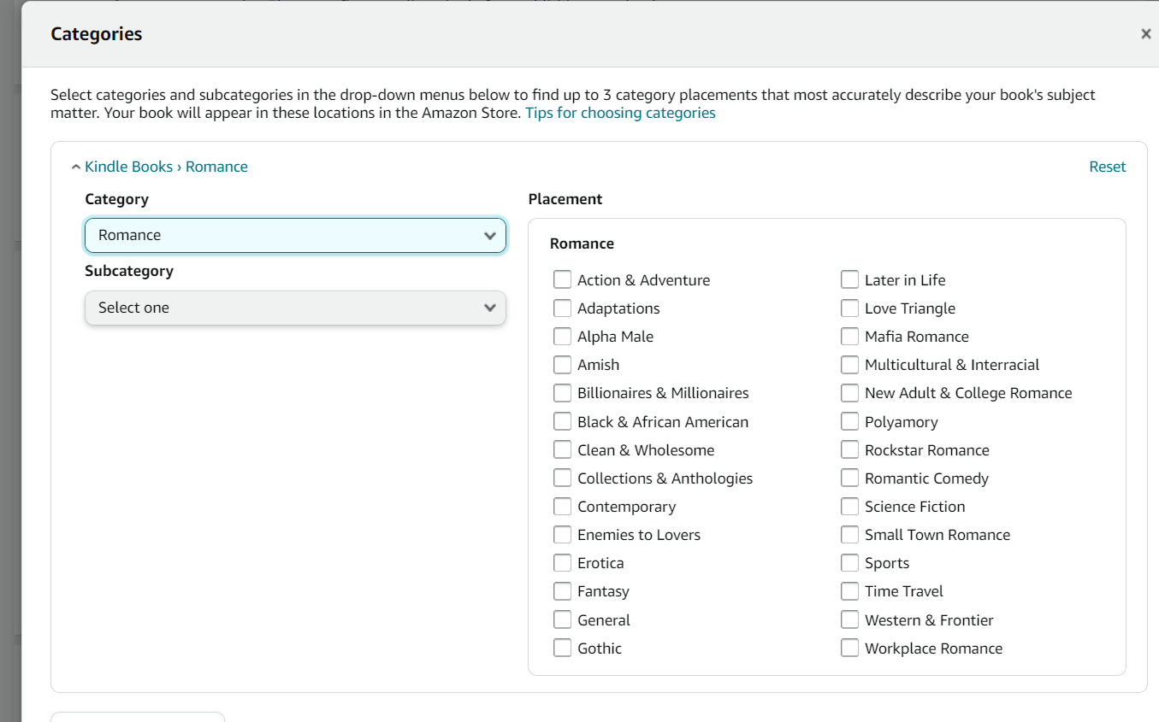
Task: Enable the Clean & Wholesome checkbox
Action: point(562,450)
